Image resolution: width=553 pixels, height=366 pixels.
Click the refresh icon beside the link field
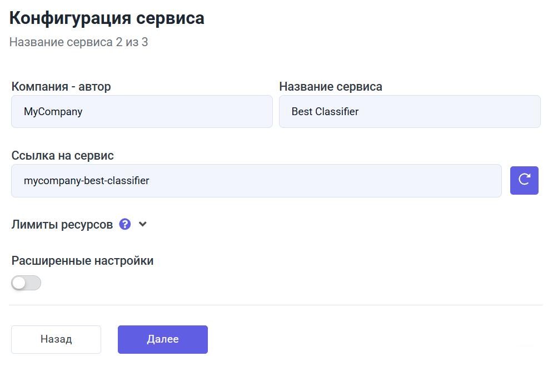pos(524,180)
